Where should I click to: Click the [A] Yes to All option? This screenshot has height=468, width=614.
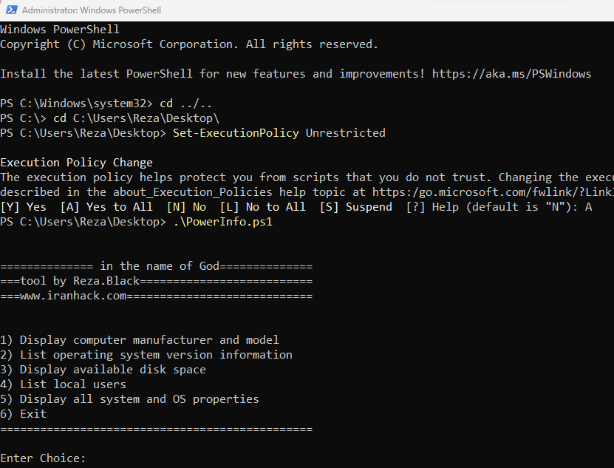[x=106, y=207]
